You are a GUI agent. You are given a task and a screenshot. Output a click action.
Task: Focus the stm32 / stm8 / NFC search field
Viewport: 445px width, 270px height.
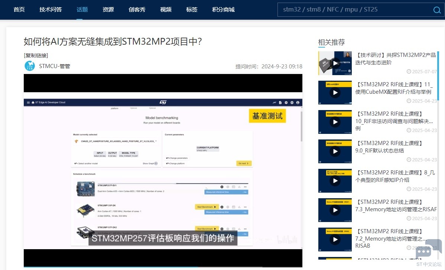(x=355, y=10)
